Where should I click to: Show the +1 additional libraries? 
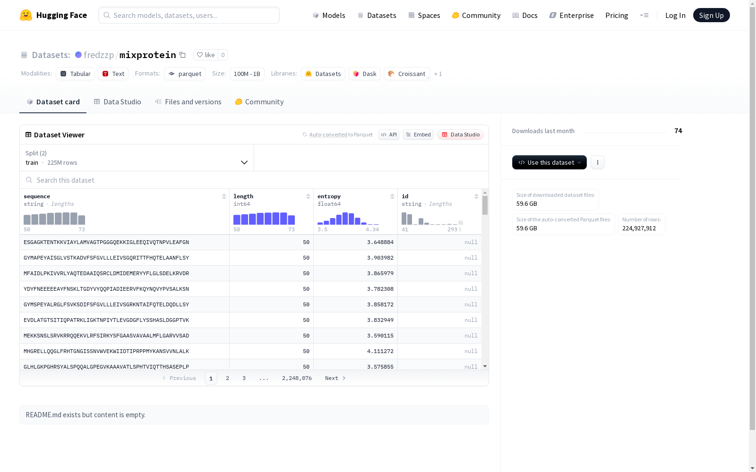click(438, 74)
